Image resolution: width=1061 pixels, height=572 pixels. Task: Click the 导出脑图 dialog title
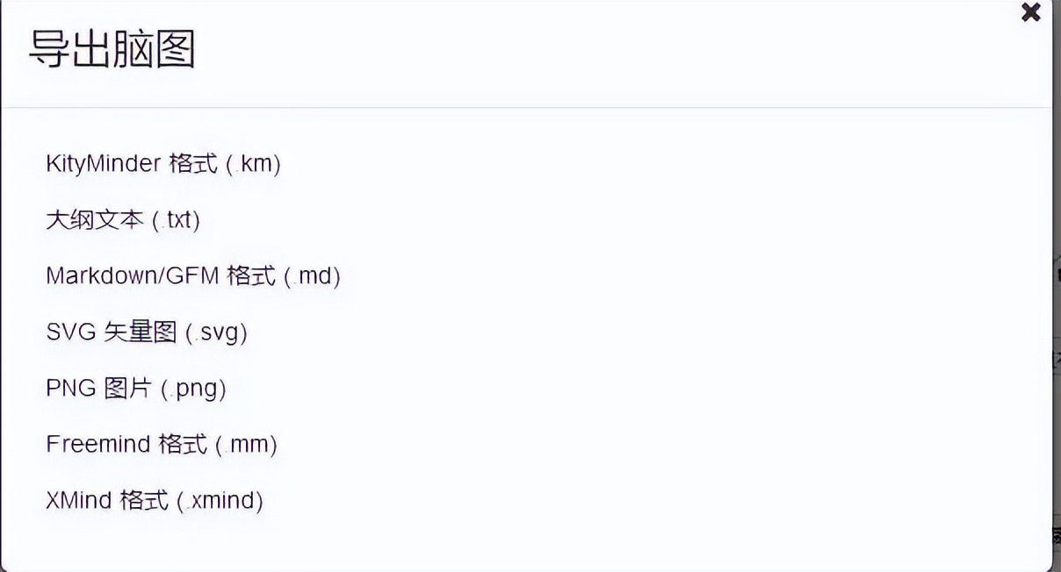click(112, 49)
